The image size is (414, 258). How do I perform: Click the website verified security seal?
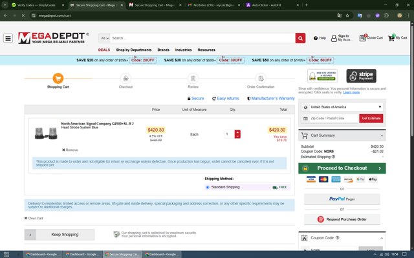pyautogui.click(x=322, y=76)
